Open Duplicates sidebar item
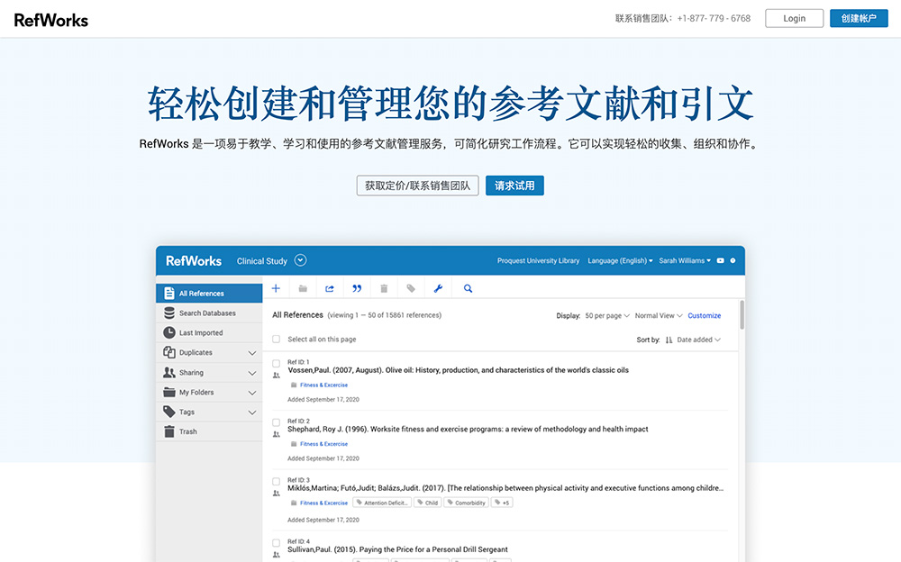901x562 pixels. (209, 353)
